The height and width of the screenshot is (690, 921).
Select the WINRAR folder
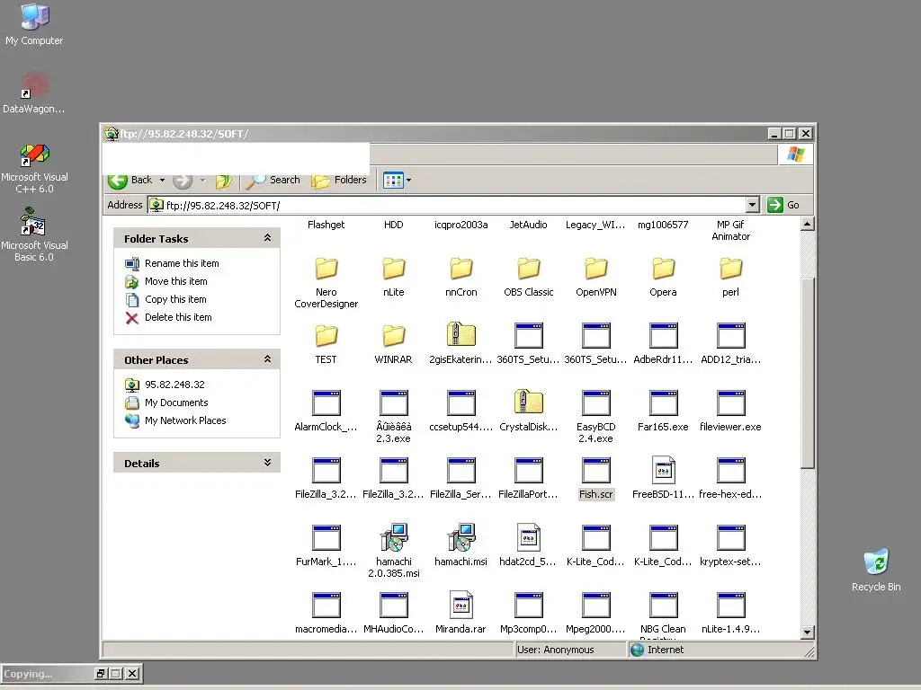394,344
